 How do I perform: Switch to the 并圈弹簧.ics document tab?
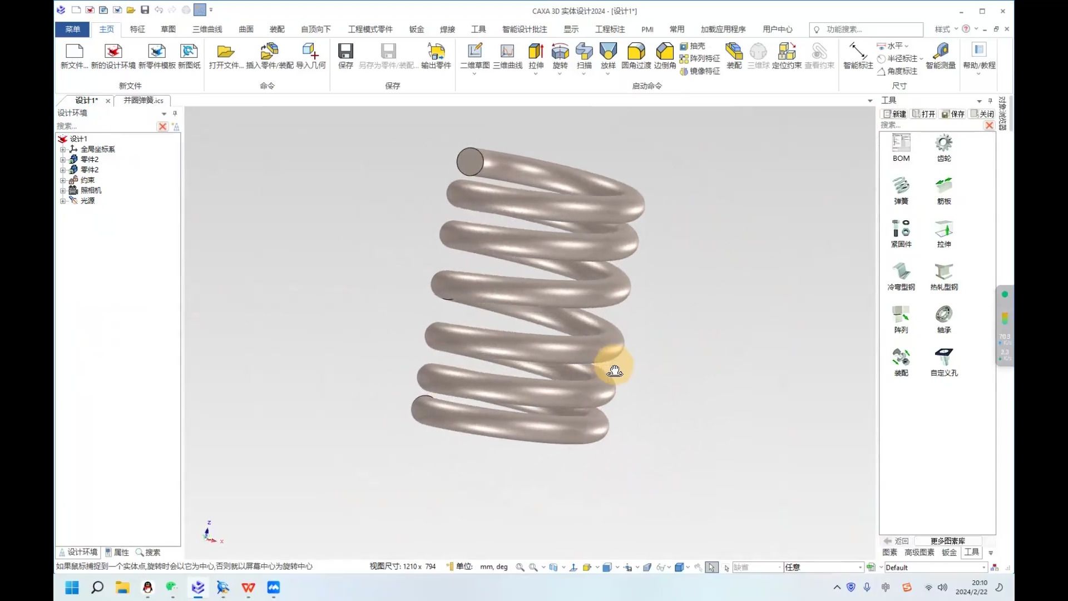click(x=144, y=100)
